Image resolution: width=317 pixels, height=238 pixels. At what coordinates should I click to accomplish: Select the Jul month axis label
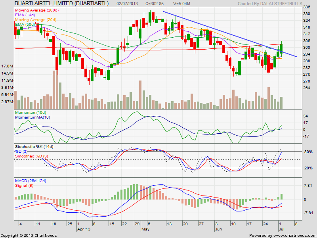282,229
